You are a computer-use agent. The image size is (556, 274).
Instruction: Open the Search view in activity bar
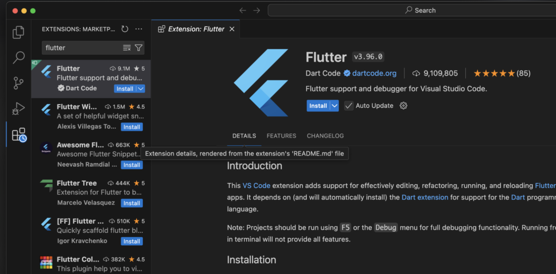coord(18,57)
